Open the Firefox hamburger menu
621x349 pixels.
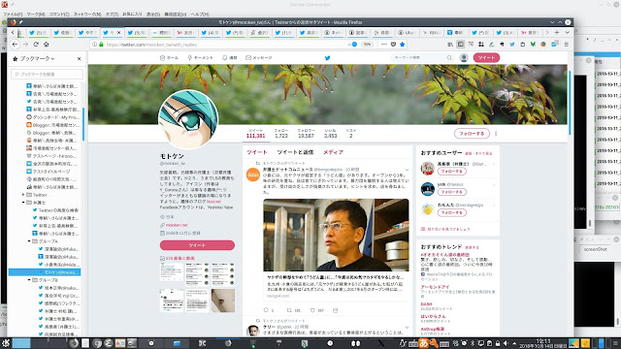click(567, 45)
